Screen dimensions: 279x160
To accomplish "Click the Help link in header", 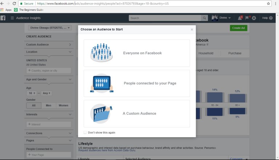I will pyautogui.click(x=265, y=18).
